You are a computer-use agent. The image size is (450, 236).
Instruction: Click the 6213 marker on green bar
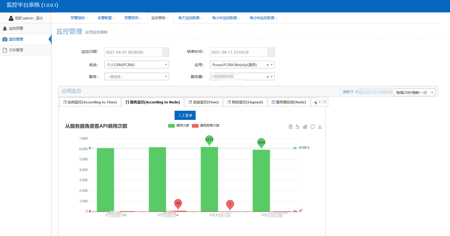coord(209,140)
